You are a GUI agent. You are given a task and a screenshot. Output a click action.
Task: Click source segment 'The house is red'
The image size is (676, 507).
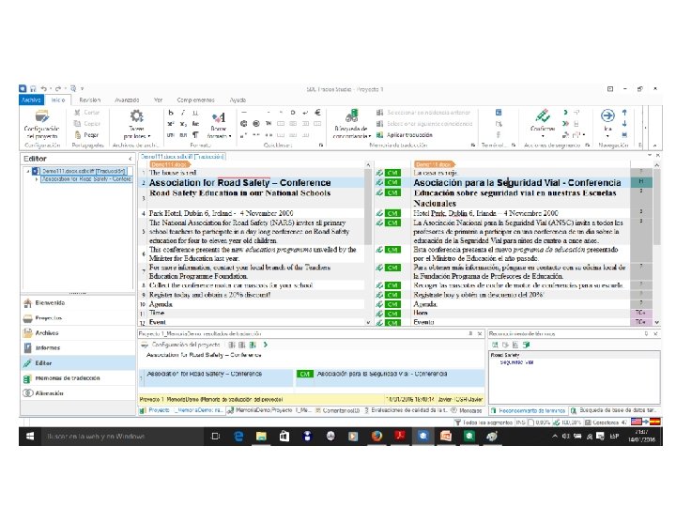click(173, 173)
